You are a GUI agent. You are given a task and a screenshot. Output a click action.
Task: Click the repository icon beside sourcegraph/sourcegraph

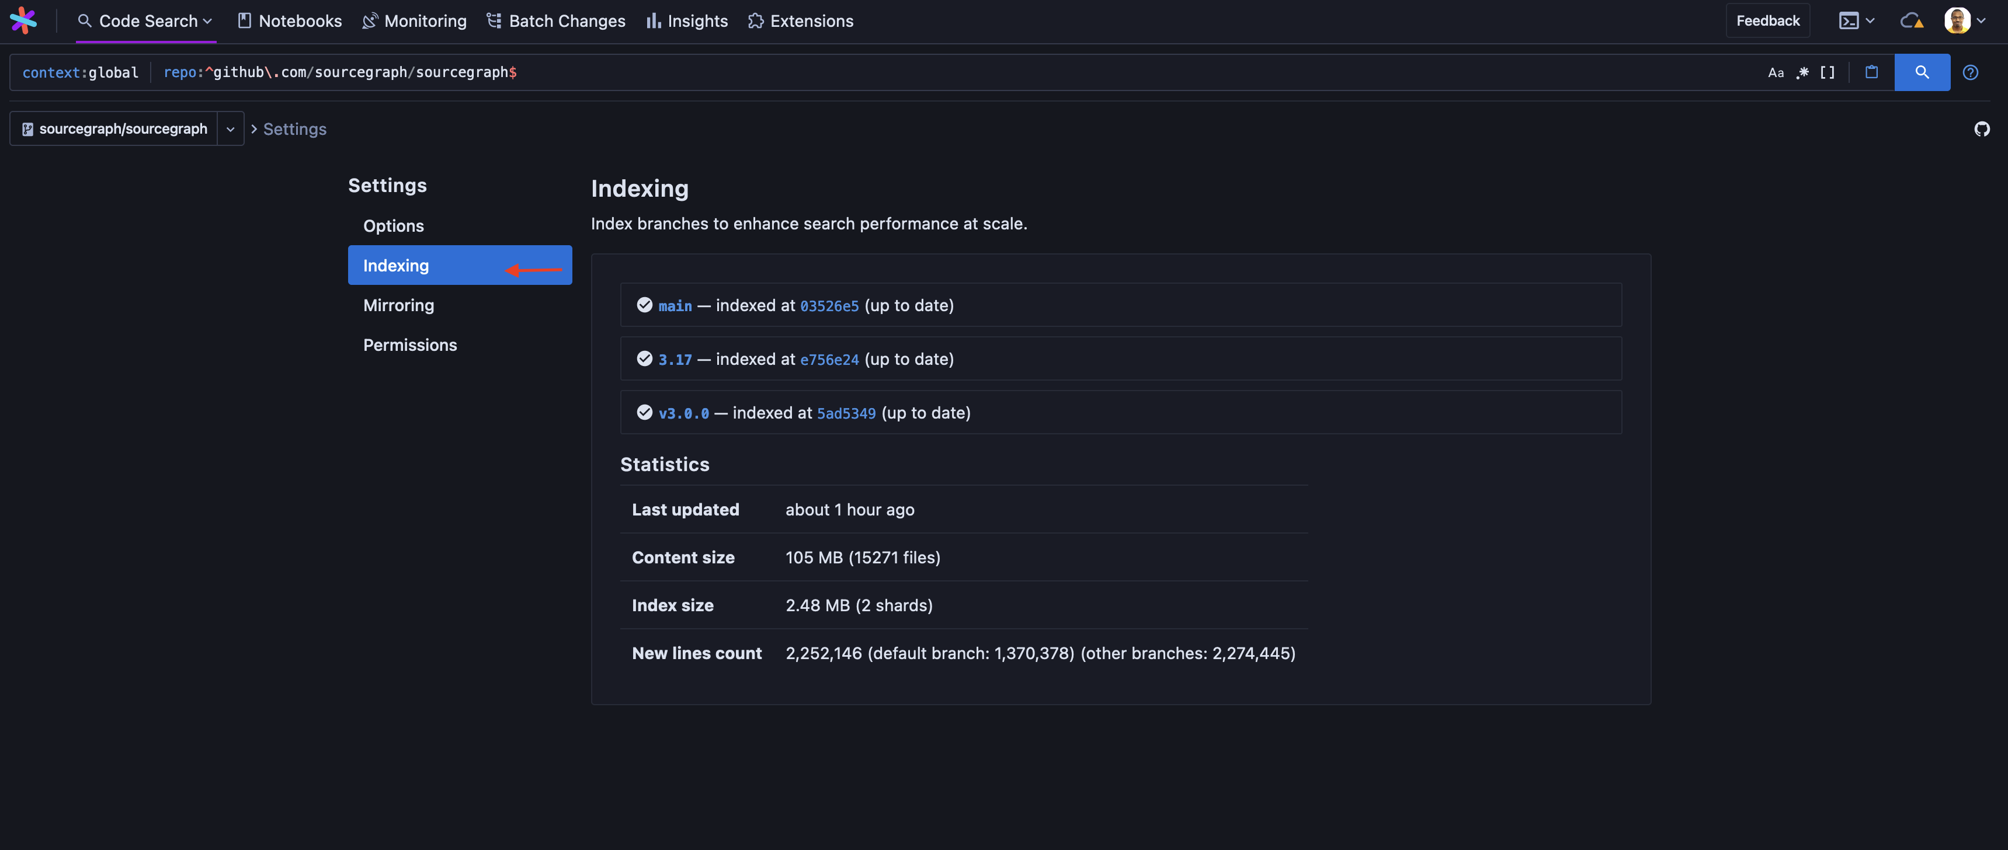pos(27,130)
